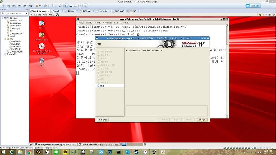Screen dimensions: 276x155
Task: Open File Explorer from the taskbar
Action: pos(20,152)
